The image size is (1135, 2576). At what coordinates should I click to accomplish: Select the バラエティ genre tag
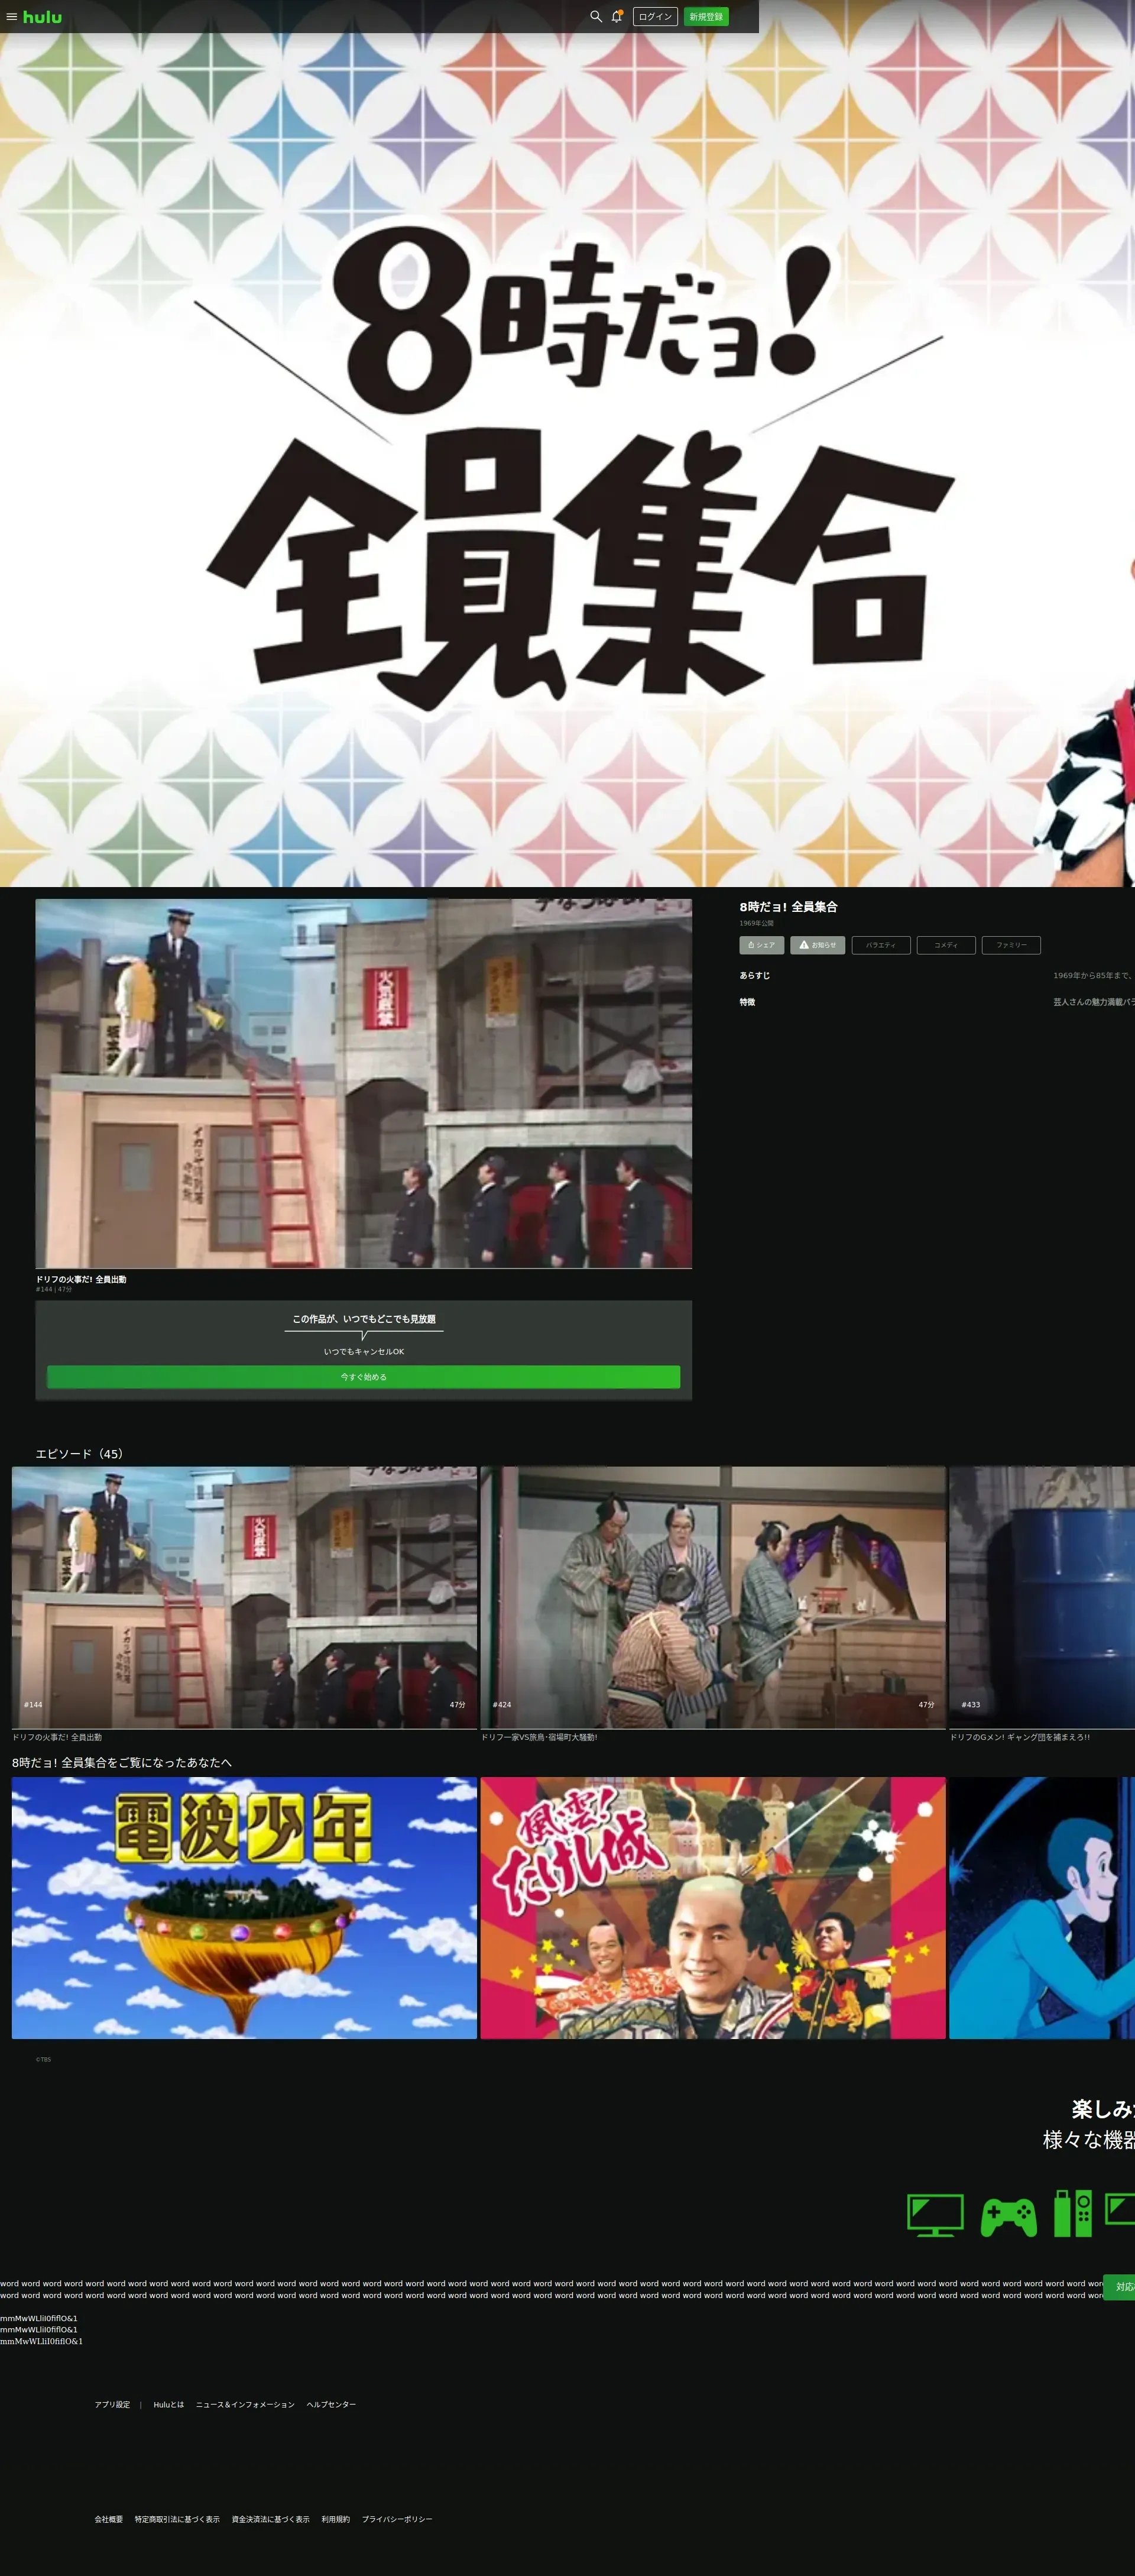881,945
